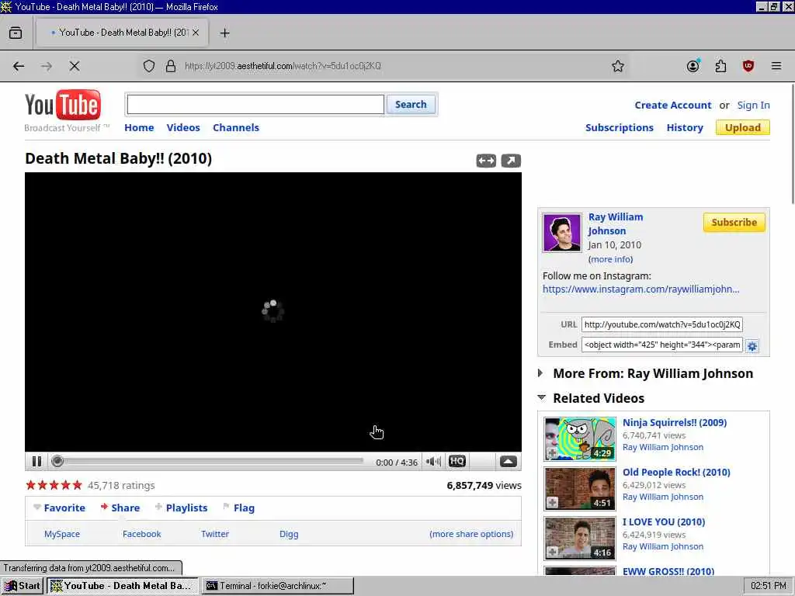Click the yellow Upload button
This screenshot has height=596, width=795.
[x=743, y=128]
